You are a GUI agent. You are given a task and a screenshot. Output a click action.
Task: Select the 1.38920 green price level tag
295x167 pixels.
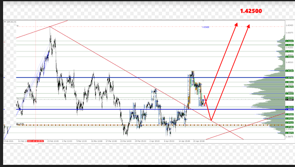tap(289, 93)
